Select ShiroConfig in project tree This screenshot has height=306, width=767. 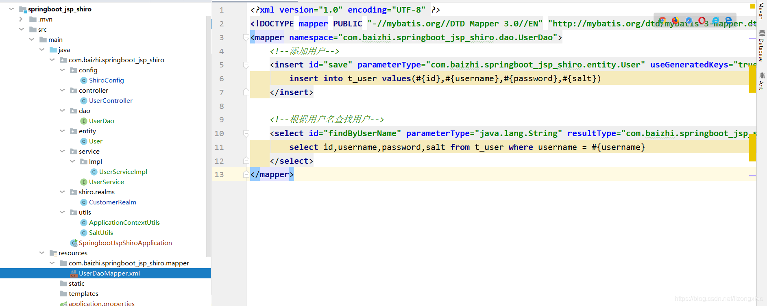107,80
